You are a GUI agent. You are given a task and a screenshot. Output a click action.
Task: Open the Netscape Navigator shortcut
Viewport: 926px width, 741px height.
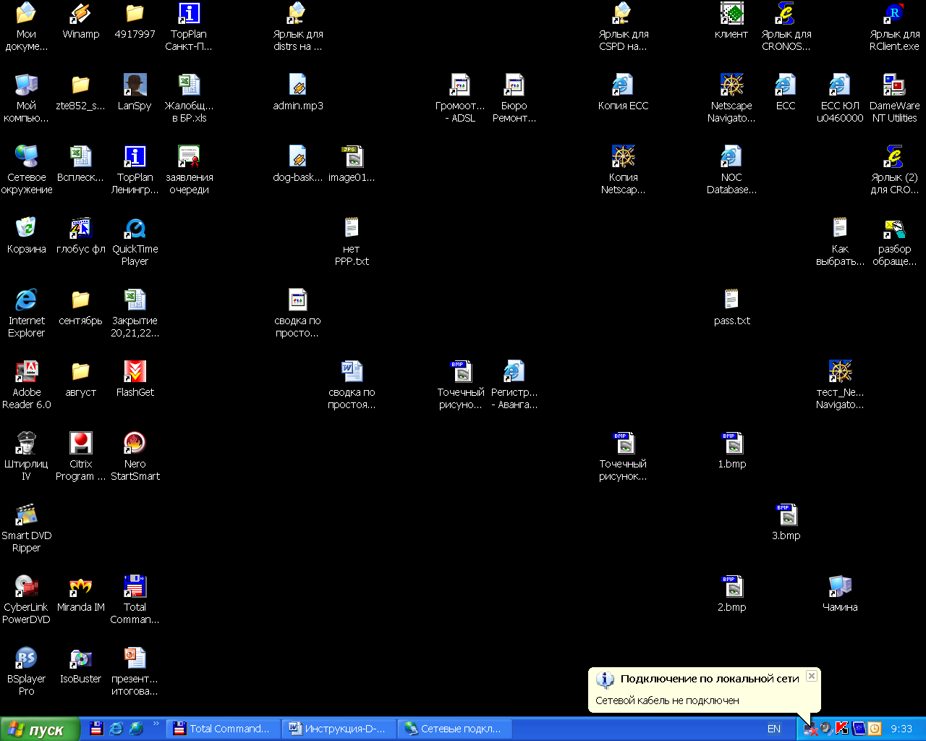[x=731, y=98]
